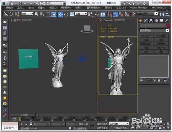172x132 pixels.
Task: Toggle Window/Crossing selection mode
Action: pos(54,14)
